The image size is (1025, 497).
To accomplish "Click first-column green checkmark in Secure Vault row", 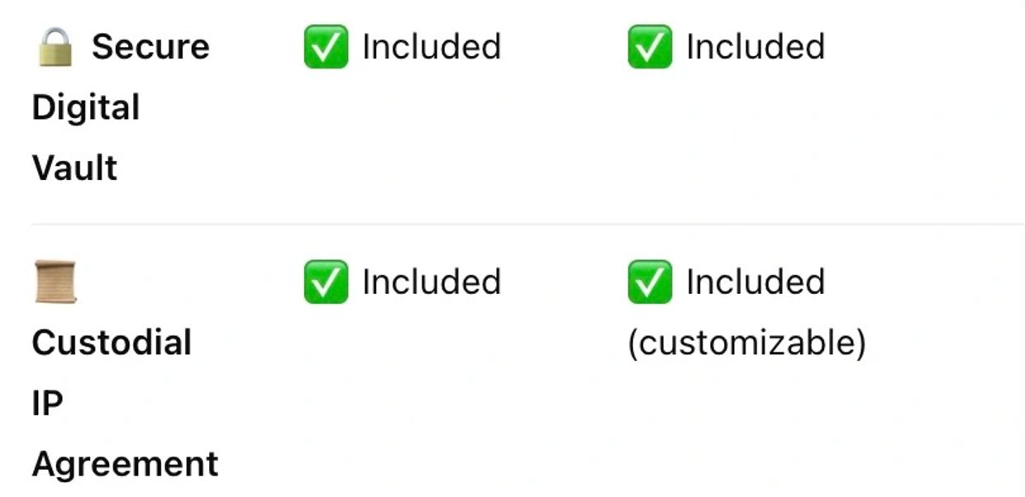I will pyautogui.click(x=326, y=47).
